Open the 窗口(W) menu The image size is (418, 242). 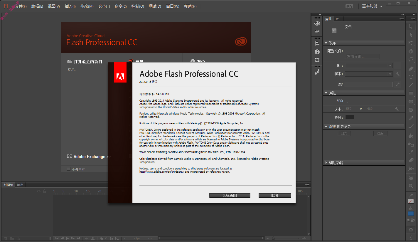[x=173, y=6]
